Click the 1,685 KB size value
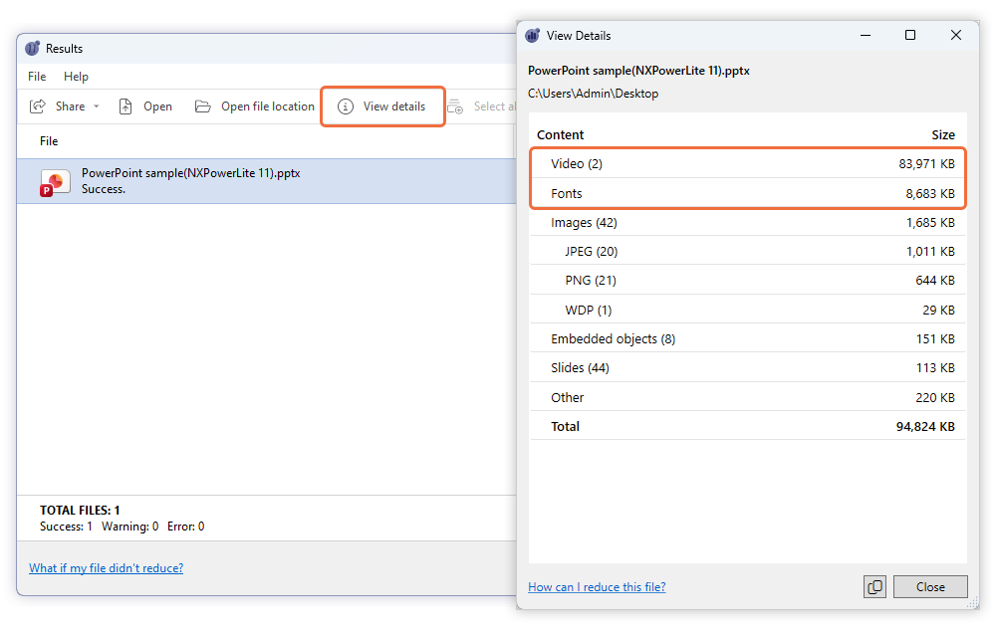The width and height of the screenshot is (996, 635). [x=930, y=222]
